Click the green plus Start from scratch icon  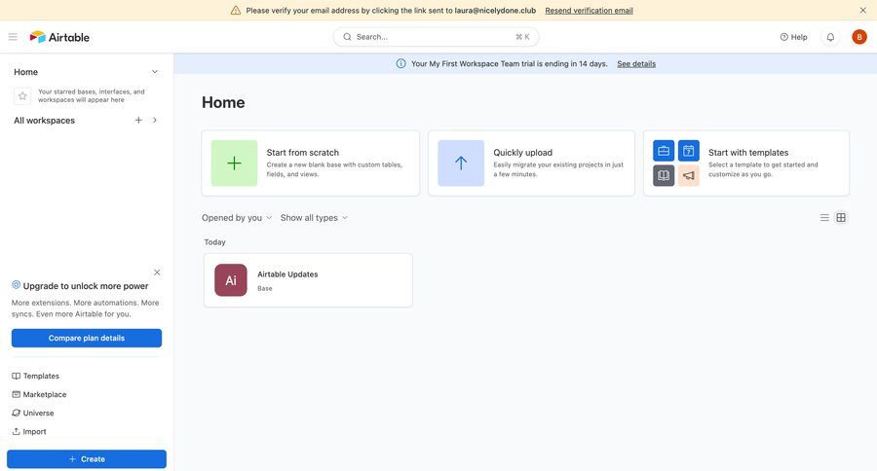point(234,163)
